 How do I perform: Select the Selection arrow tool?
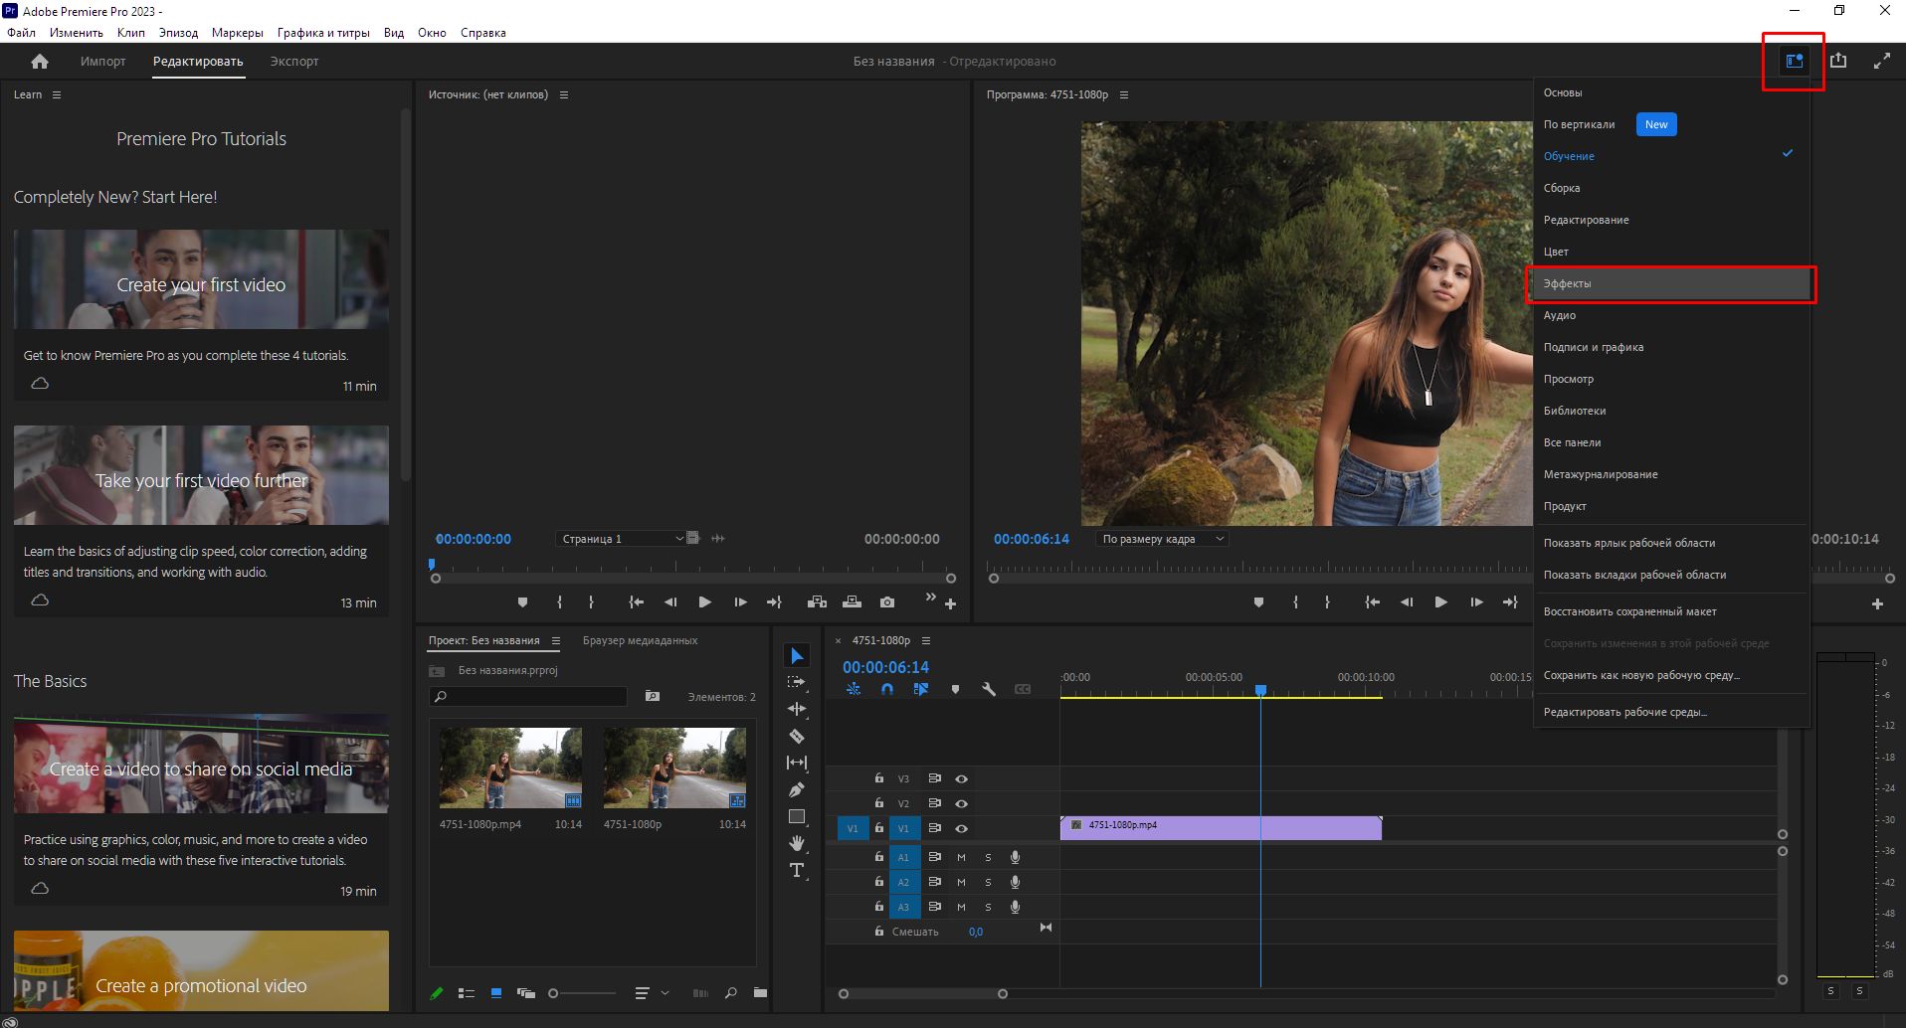coord(797,656)
